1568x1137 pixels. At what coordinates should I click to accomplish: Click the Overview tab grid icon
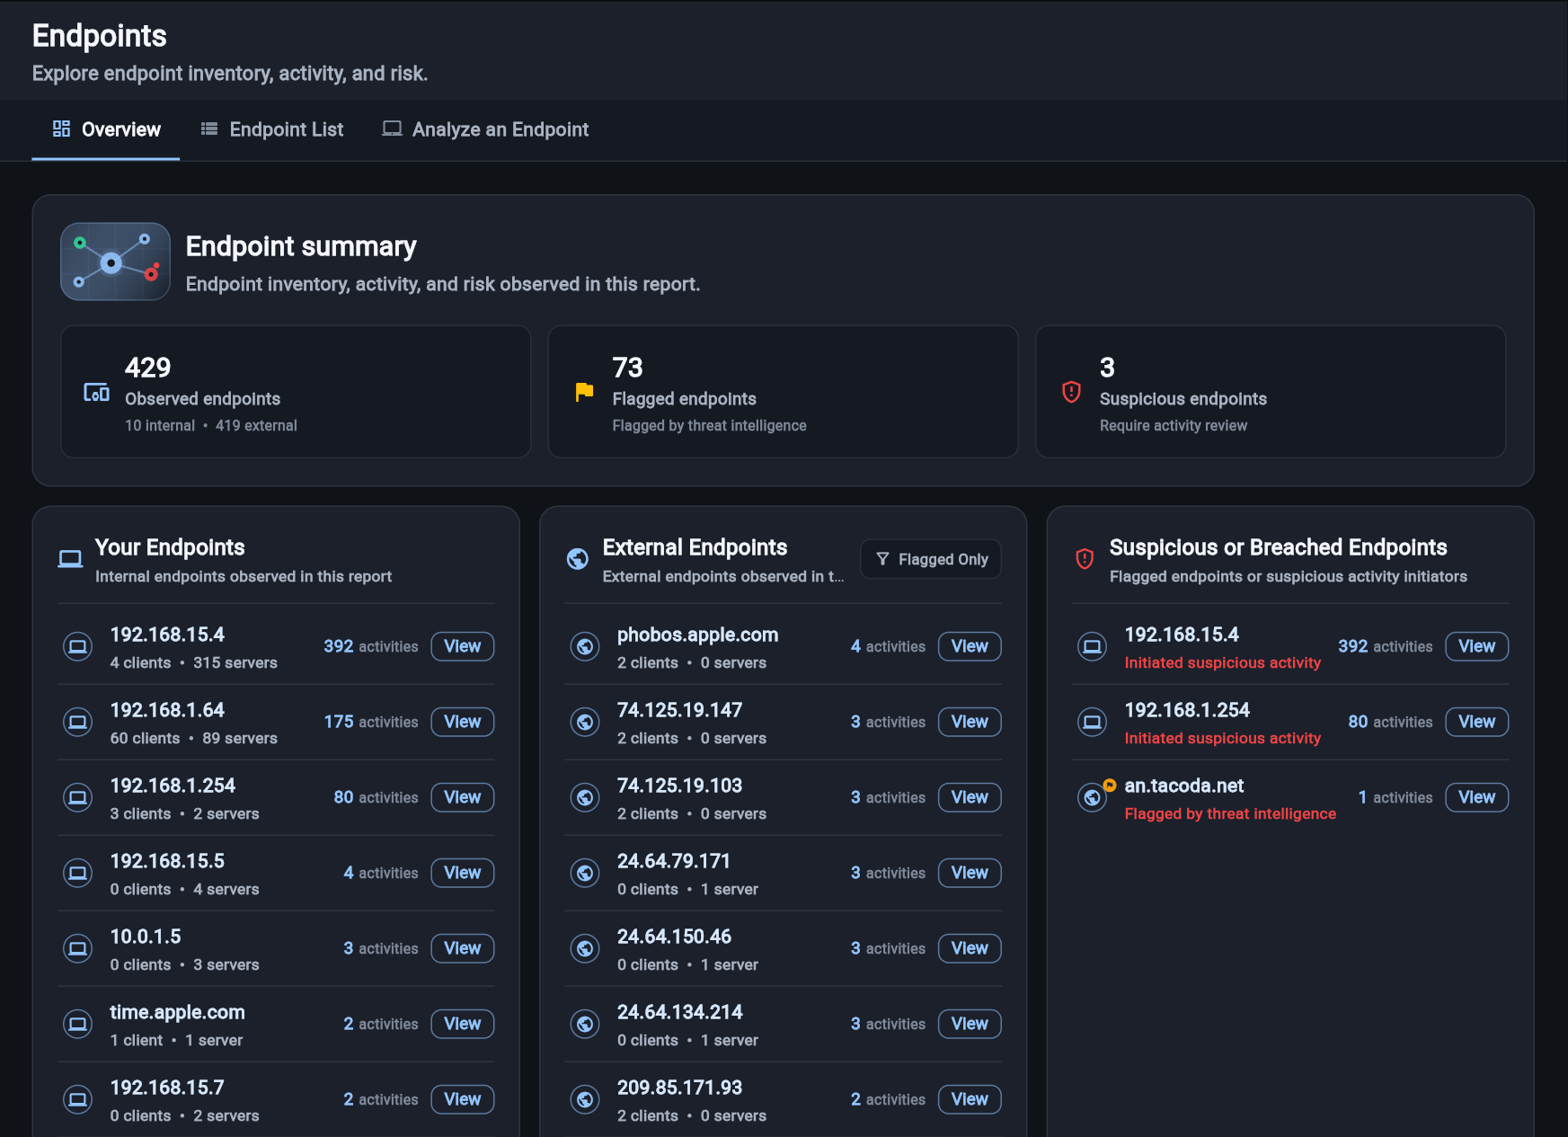coord(61,129)
